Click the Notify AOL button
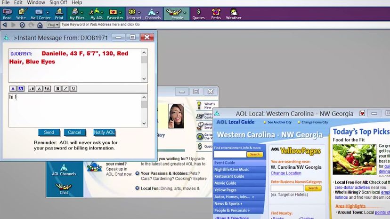Screen dimensions: 390x219 pos(104,133)
